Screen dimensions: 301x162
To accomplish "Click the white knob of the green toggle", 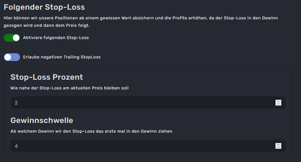I will pos(16,38).
